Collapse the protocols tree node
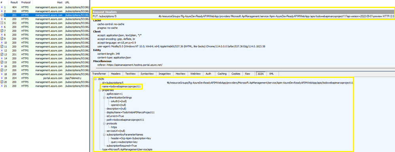395x152 pixels. click(104, 123)
